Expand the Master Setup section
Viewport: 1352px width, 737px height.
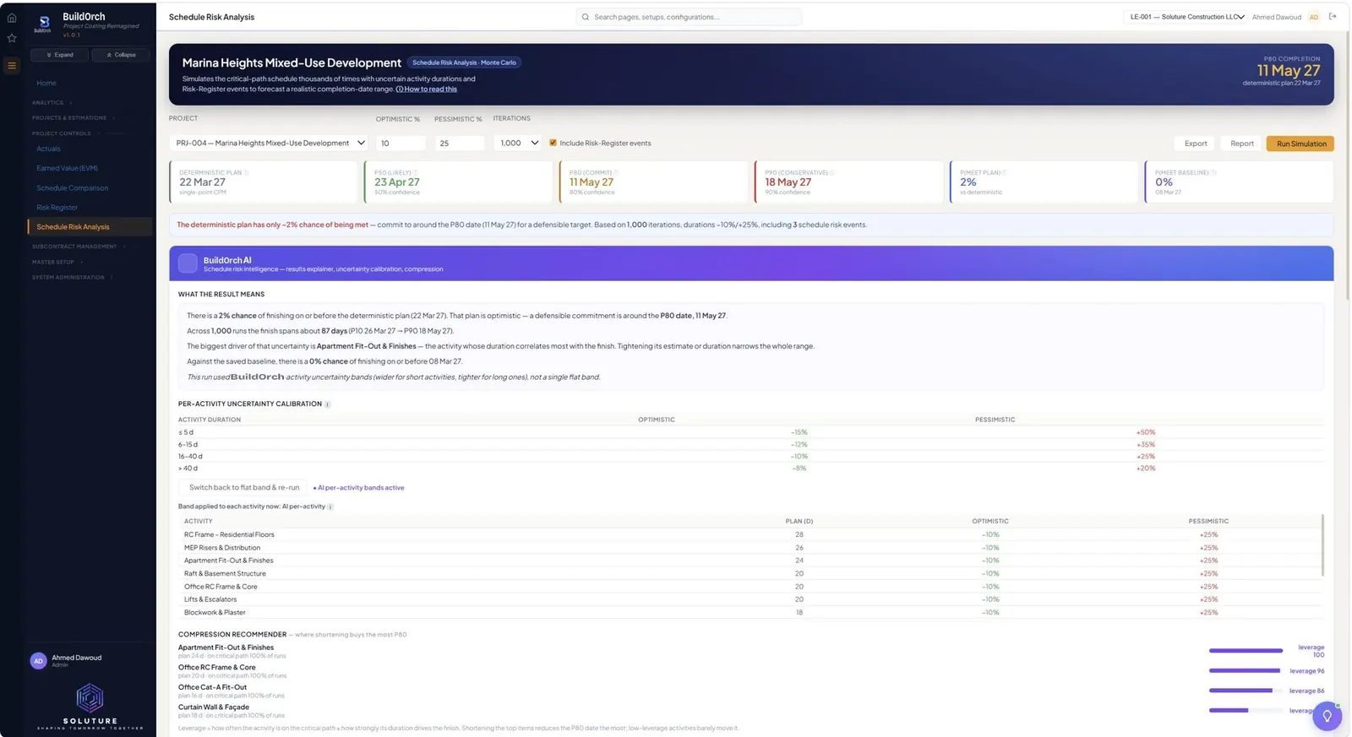tap(57, 262)
